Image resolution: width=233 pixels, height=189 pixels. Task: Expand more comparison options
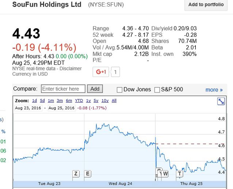[214, 90]
